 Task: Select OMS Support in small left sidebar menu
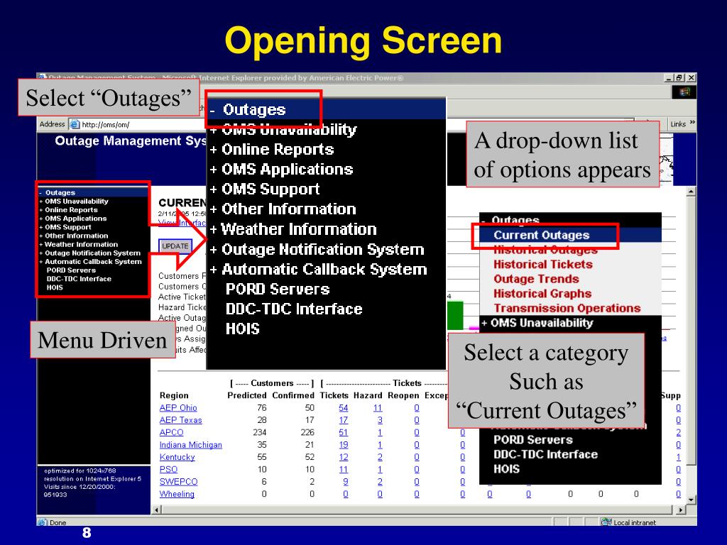(67, 227)
